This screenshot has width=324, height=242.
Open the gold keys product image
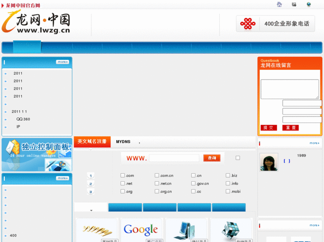[x=97, y=230]
